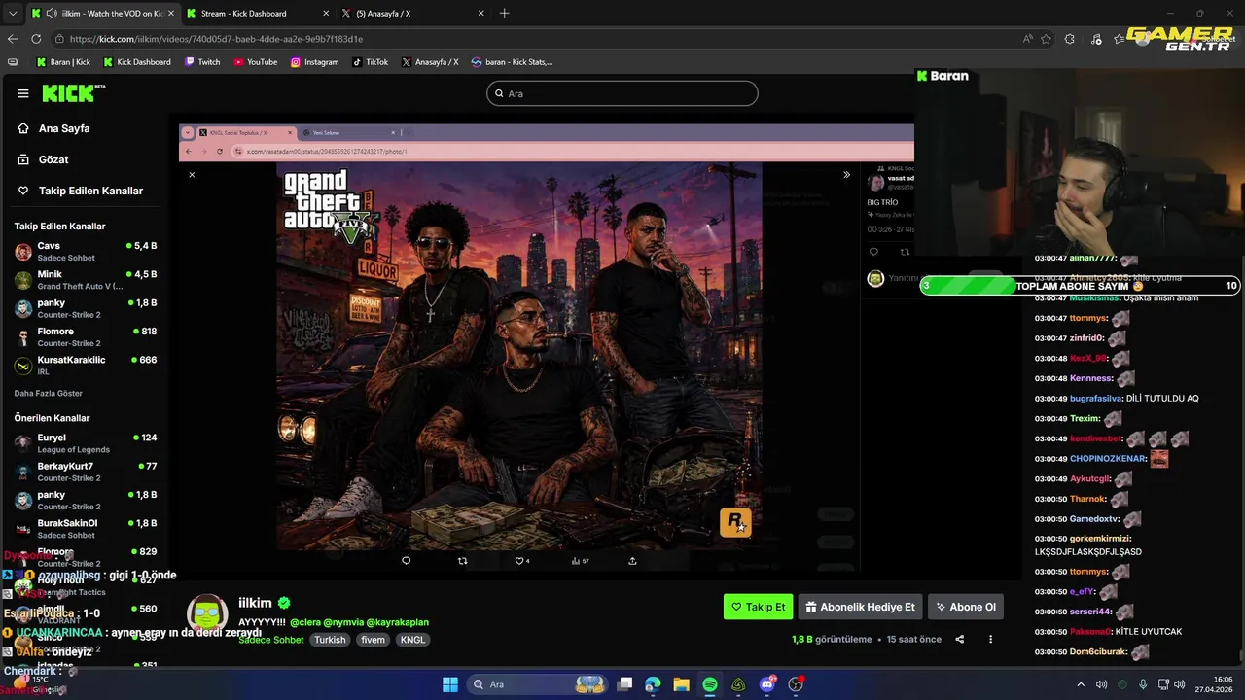
Task: Open the YouTube bookmark
Action: 255,62
